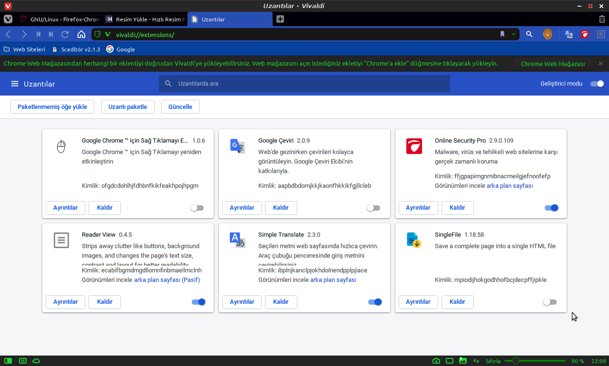Select the Uzantılar tab

[x=230, y=19]
